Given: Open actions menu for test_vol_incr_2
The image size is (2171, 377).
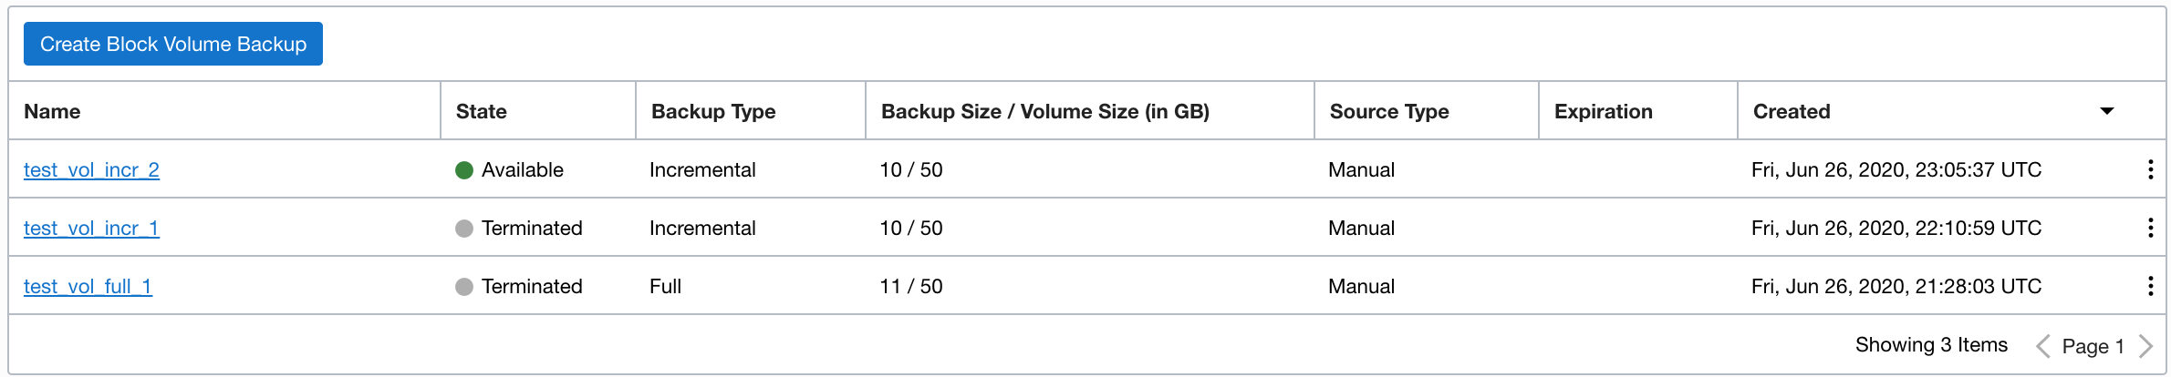Looking at the screenshot, I should click(2150, 169).
